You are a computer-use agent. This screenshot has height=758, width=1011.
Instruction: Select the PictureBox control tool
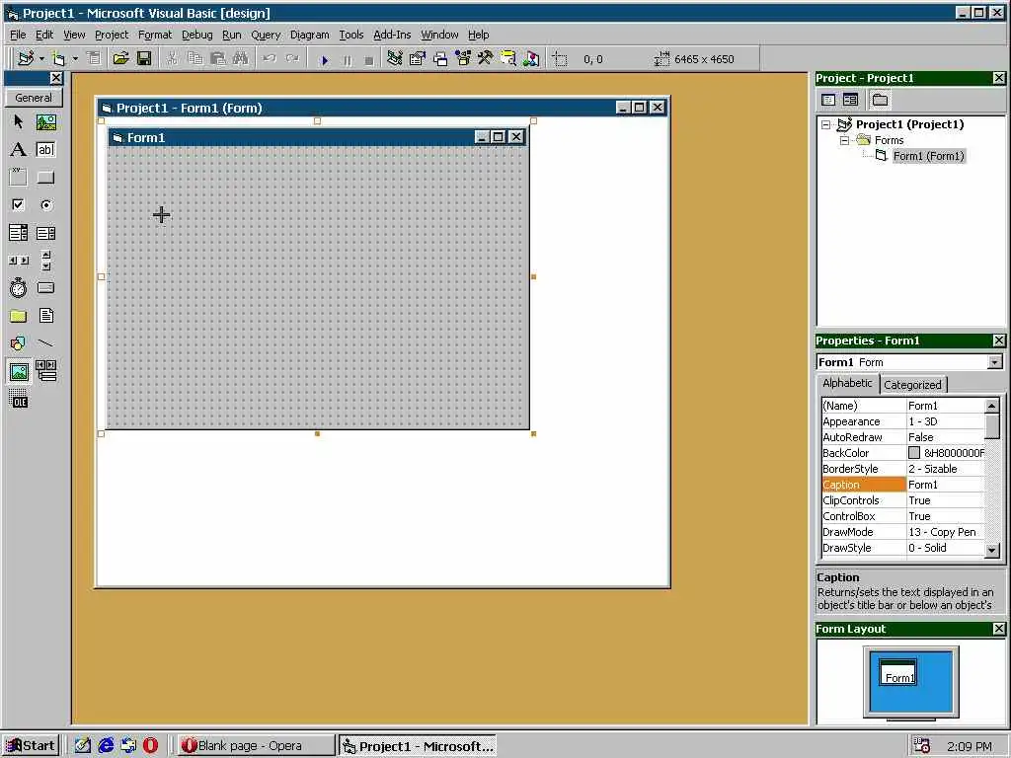tap(45, 121)
